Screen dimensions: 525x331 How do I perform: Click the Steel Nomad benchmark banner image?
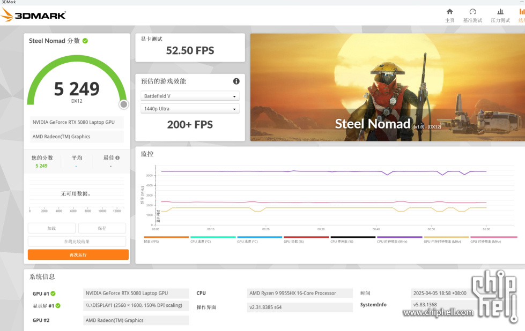pyautogui.click(x=387, y=87)
